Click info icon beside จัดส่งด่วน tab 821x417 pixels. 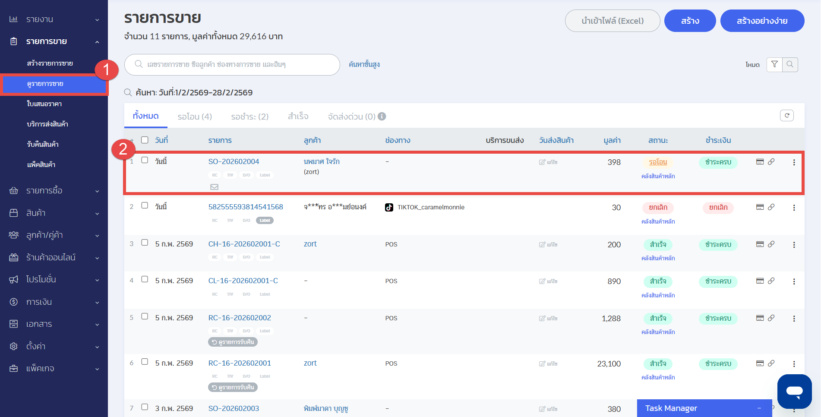(x=382, y=116)
